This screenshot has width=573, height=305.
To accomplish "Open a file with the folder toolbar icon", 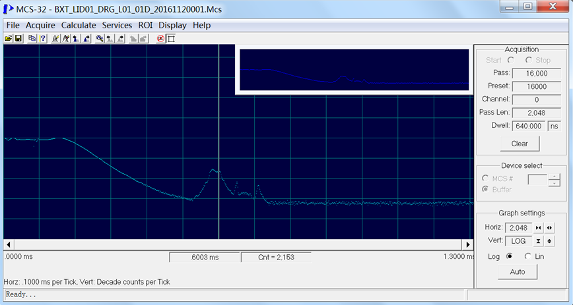I will (9, 38).
